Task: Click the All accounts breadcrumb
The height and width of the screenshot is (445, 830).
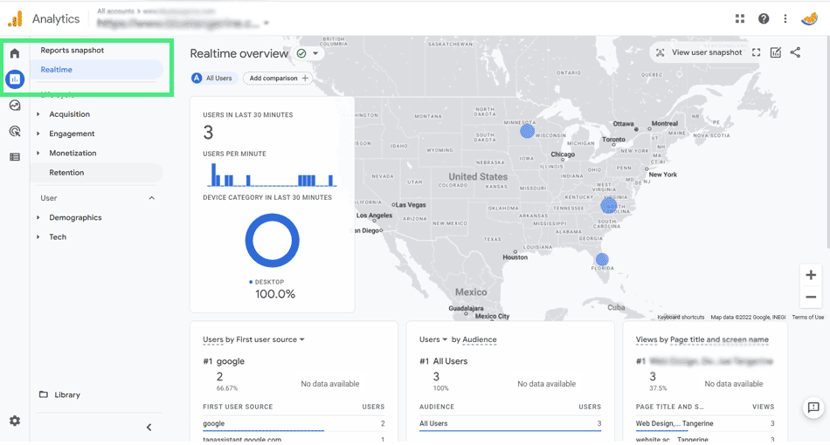Action: (x=115, y=11)
